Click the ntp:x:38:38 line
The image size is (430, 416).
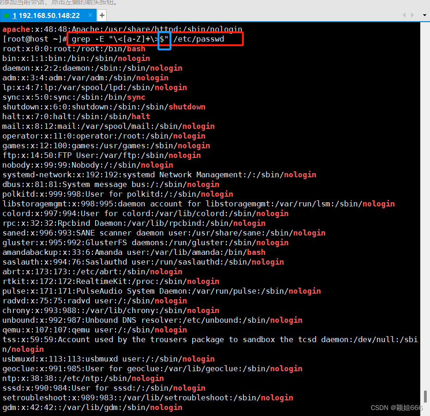point(83,378)
